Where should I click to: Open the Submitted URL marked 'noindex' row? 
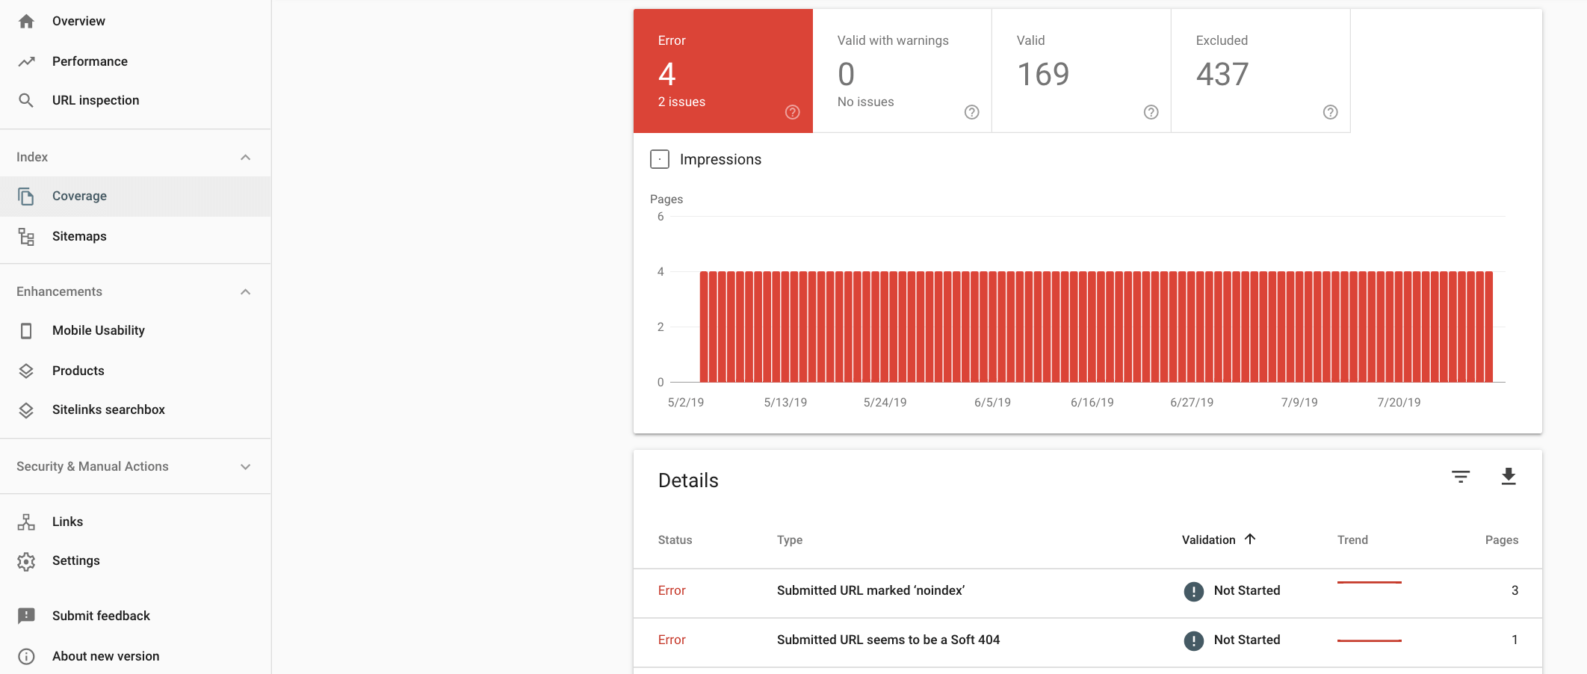coord(1088,593)
